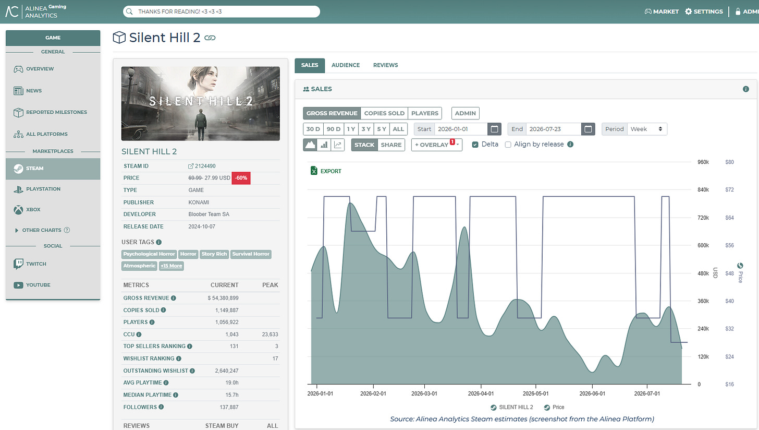Click the info icon in Sales panel header
This screenshot has width=759, height=430.
[x=745, y=89]
